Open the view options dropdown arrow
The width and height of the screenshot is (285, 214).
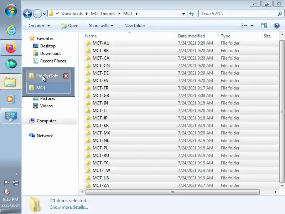click(252, 26)
